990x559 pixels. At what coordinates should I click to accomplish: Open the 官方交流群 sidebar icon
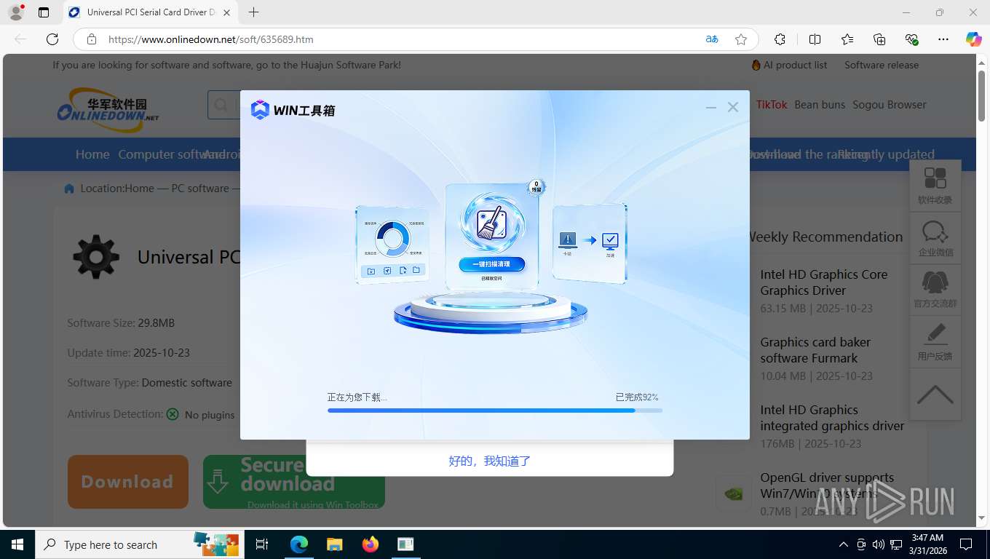(x=935, y=290)
